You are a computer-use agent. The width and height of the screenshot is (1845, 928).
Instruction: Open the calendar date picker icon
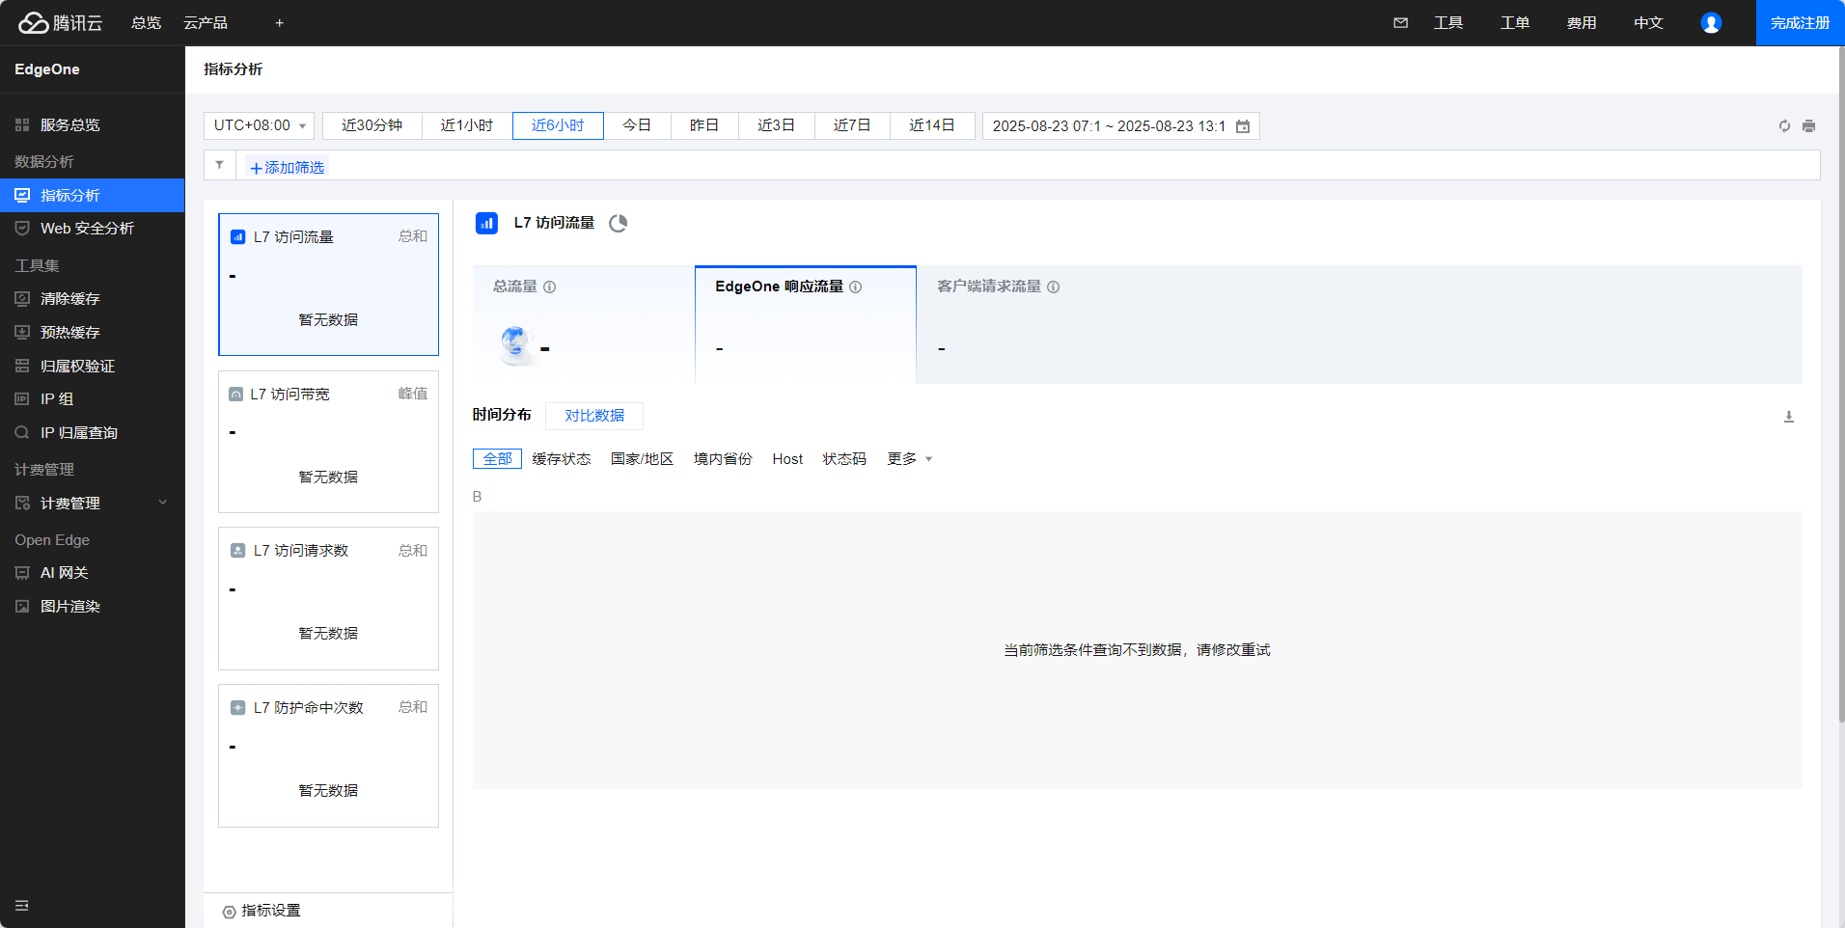(1243, 126)
